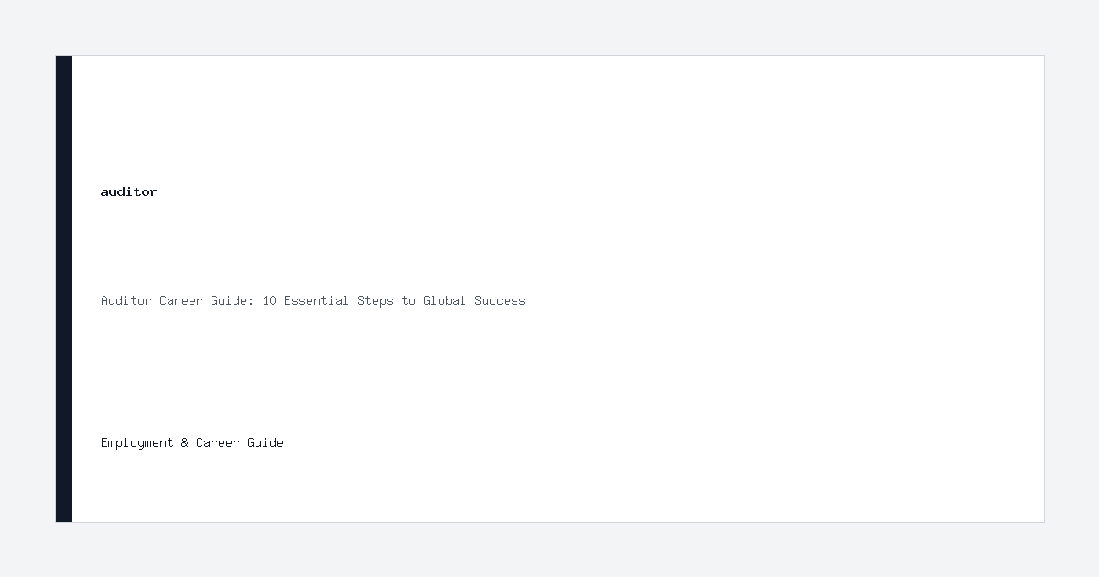The width and height of the screenshot is (1099, 577).
Task: Click the word "Career" in the gray title
Action: [x=181, y=300]
